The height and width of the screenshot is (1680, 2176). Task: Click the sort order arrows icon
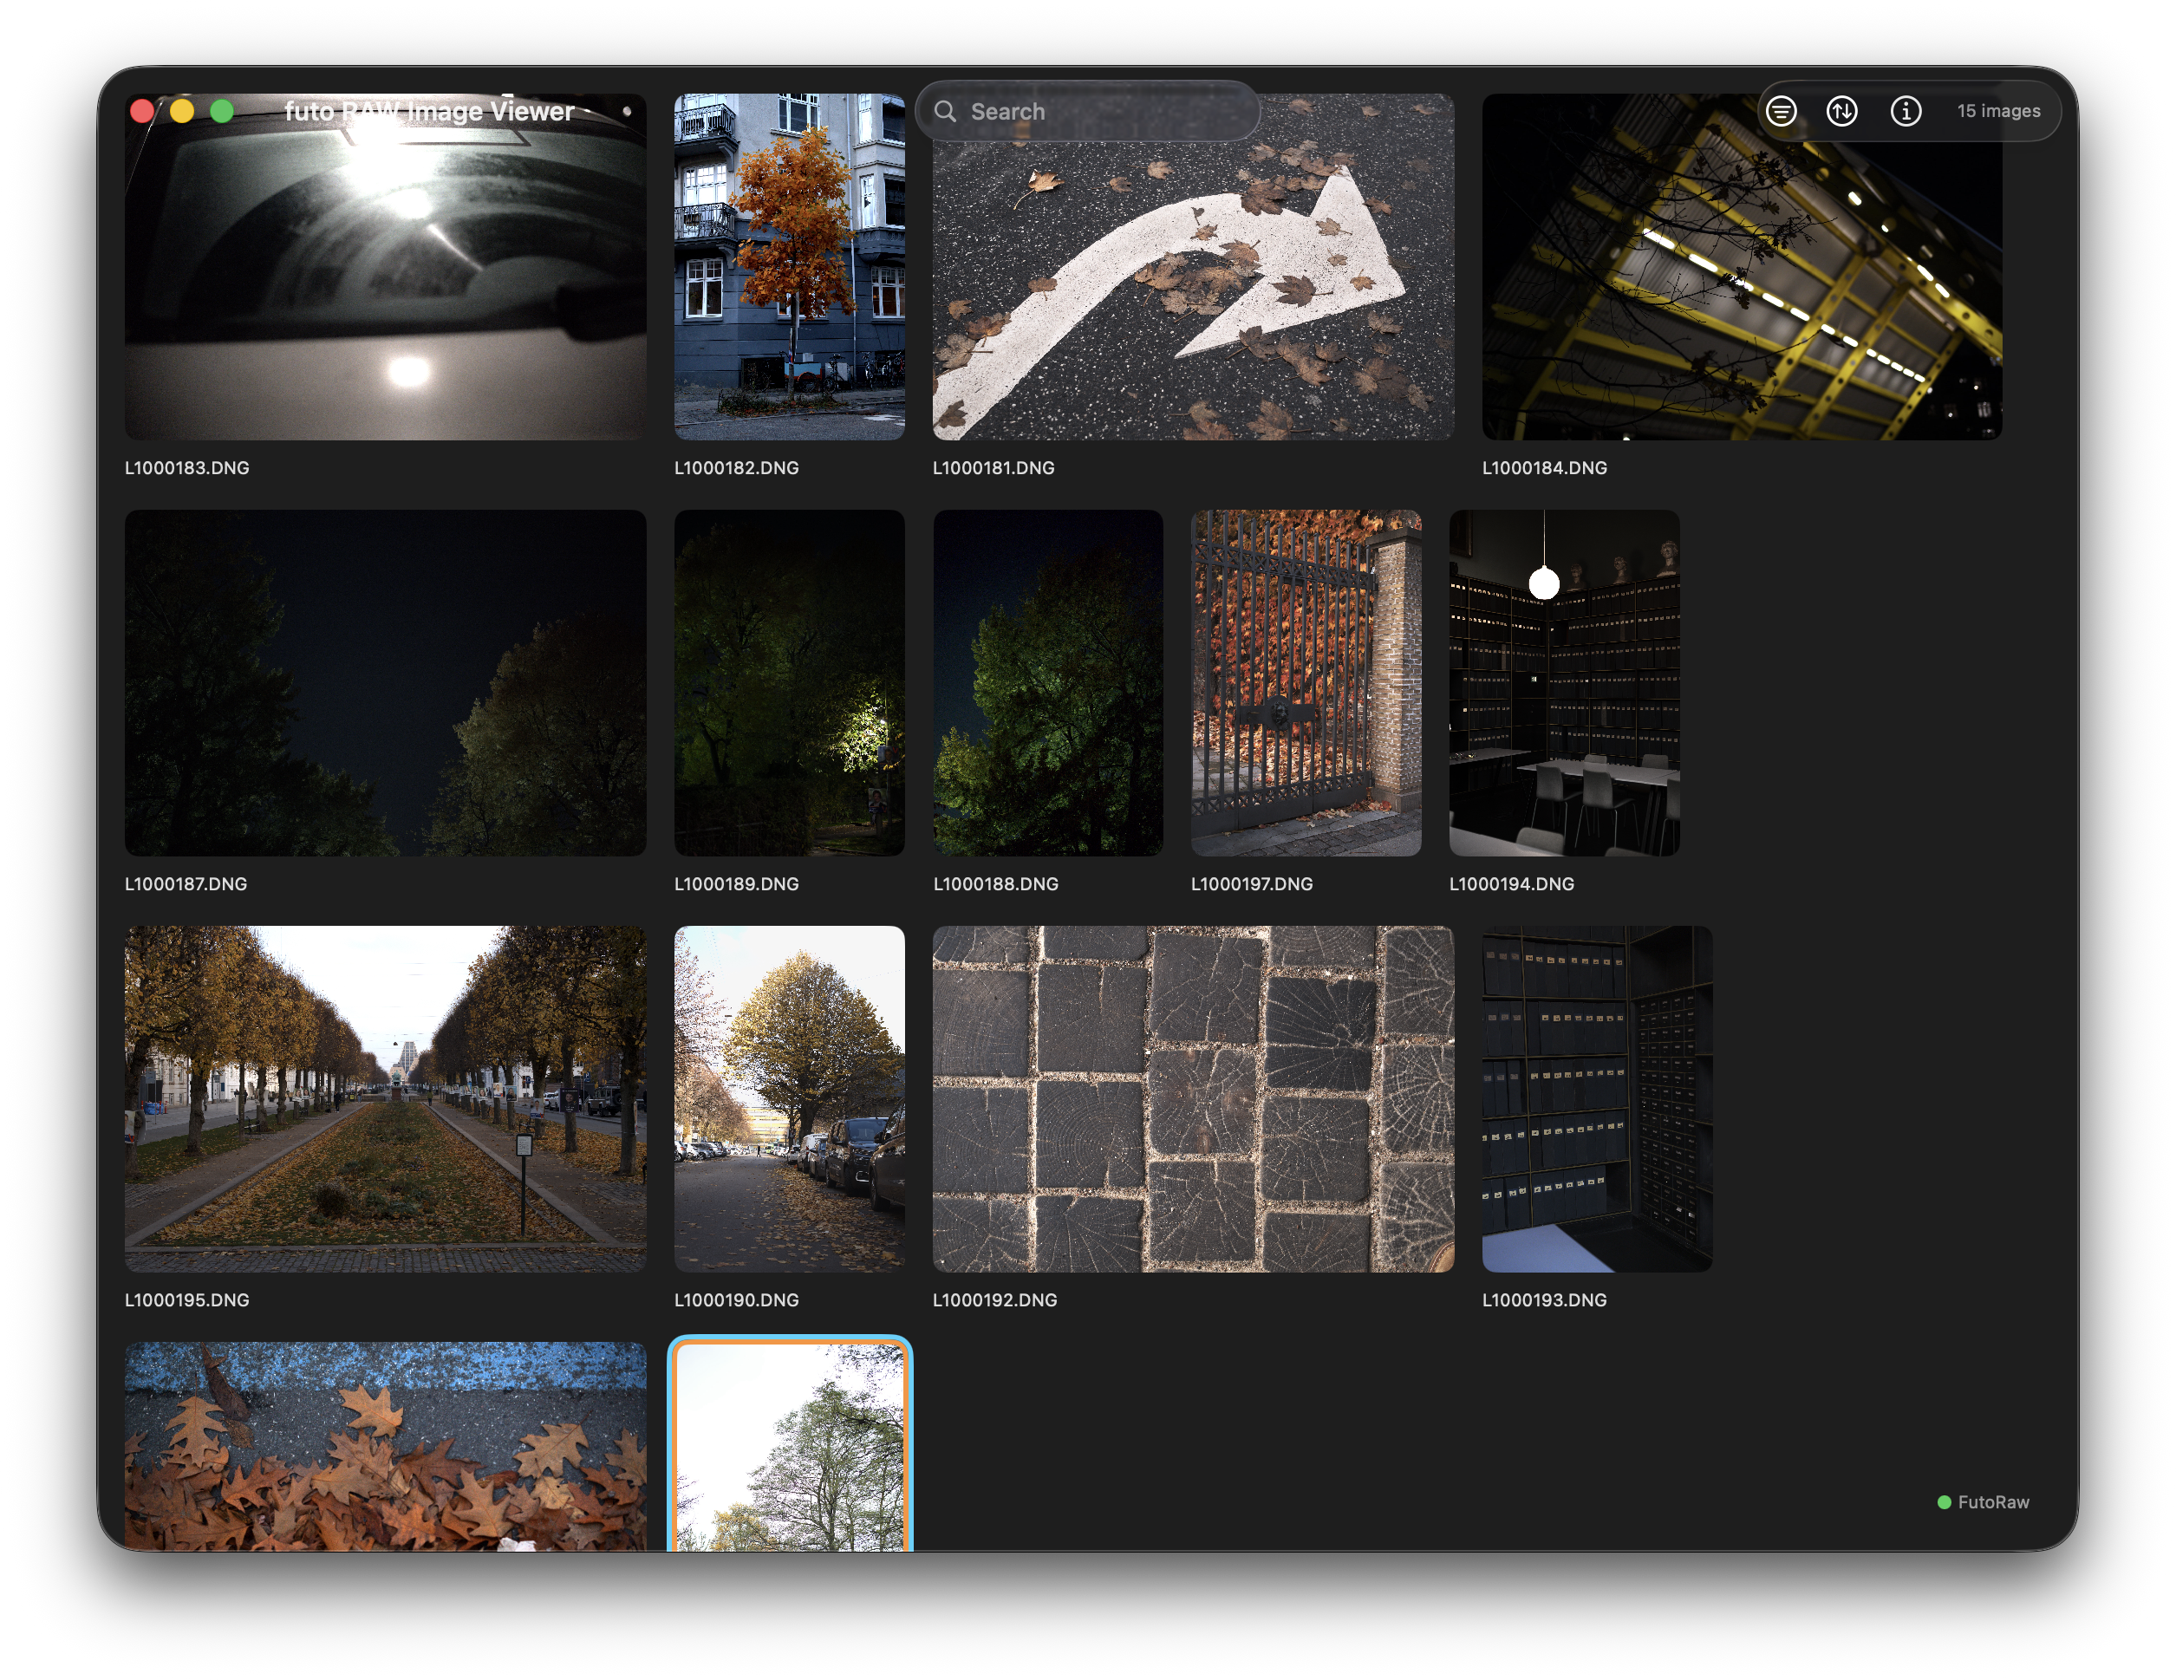pos(1841,111)
